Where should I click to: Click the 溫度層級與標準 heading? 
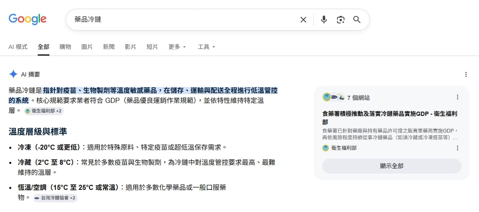coord(38,132)
